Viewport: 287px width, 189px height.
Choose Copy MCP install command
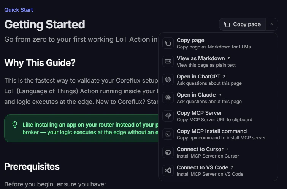click(218, 134)
